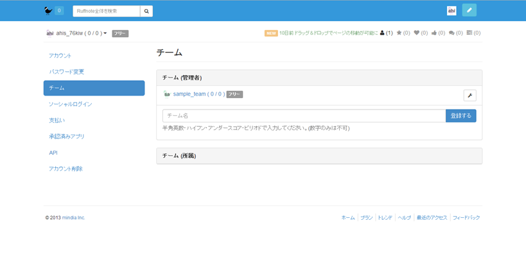526x257 pixels.
Task: Click the search magnifier button
Action: click(146, 11)
